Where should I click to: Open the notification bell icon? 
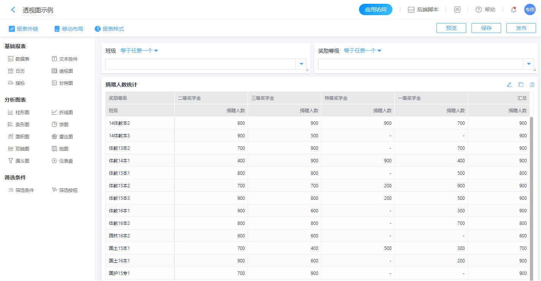pos(513,10)
